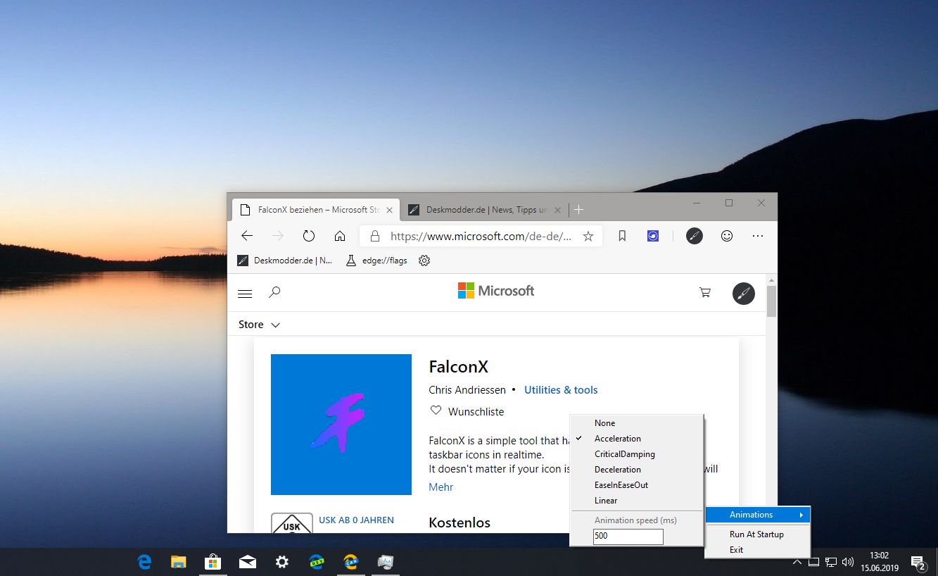
Task: Open a new browser tab
Action: point(578,210)
